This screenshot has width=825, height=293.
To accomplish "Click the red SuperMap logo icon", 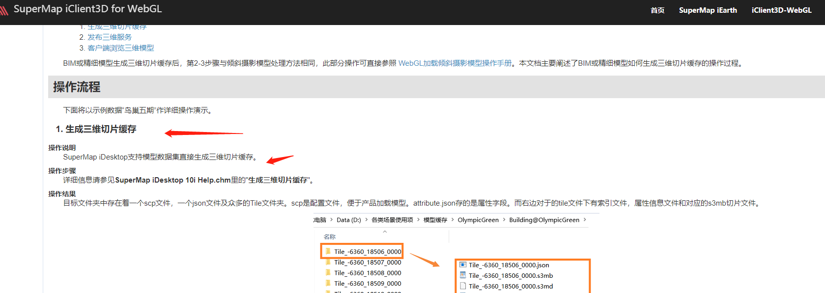I will (4, 10).
